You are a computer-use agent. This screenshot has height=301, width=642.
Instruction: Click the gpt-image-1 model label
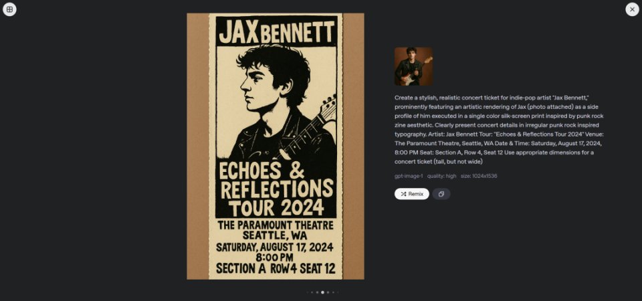click(x=408, y=176)
